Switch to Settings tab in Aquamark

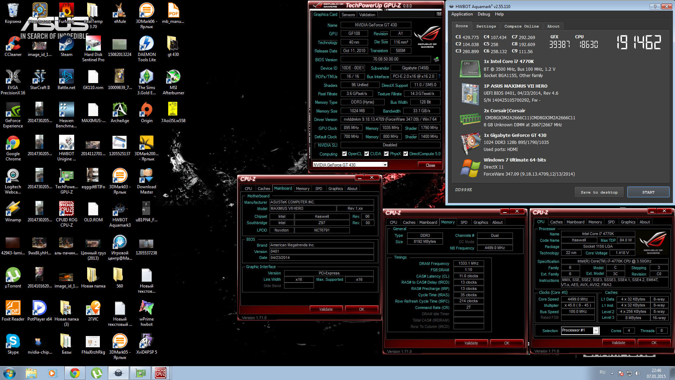click(486, 26)
